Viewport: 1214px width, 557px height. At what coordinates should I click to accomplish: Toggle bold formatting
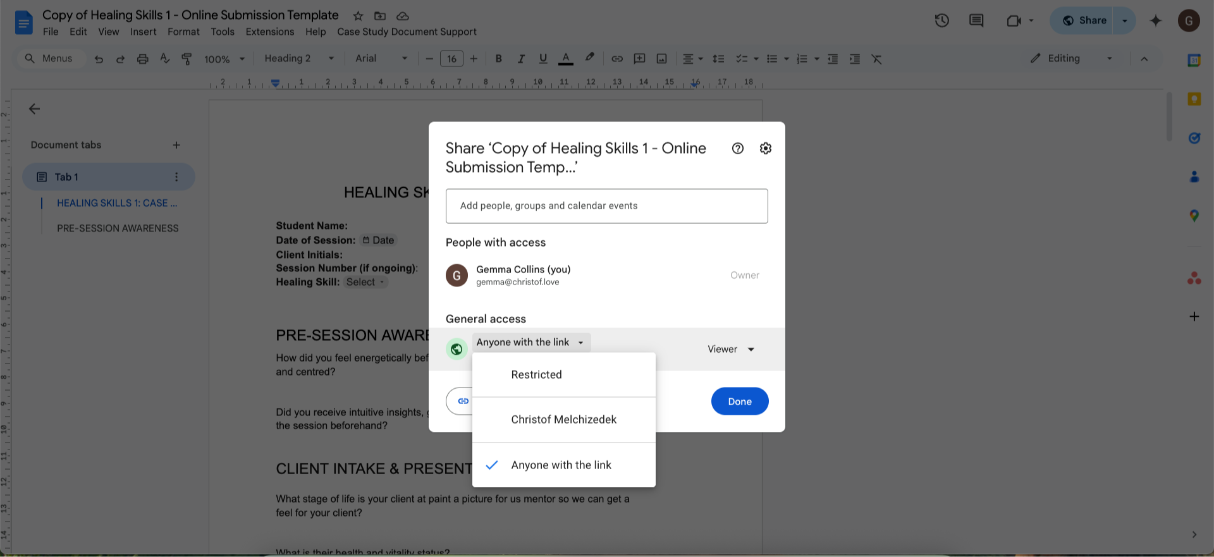click(x=499, y=59)
